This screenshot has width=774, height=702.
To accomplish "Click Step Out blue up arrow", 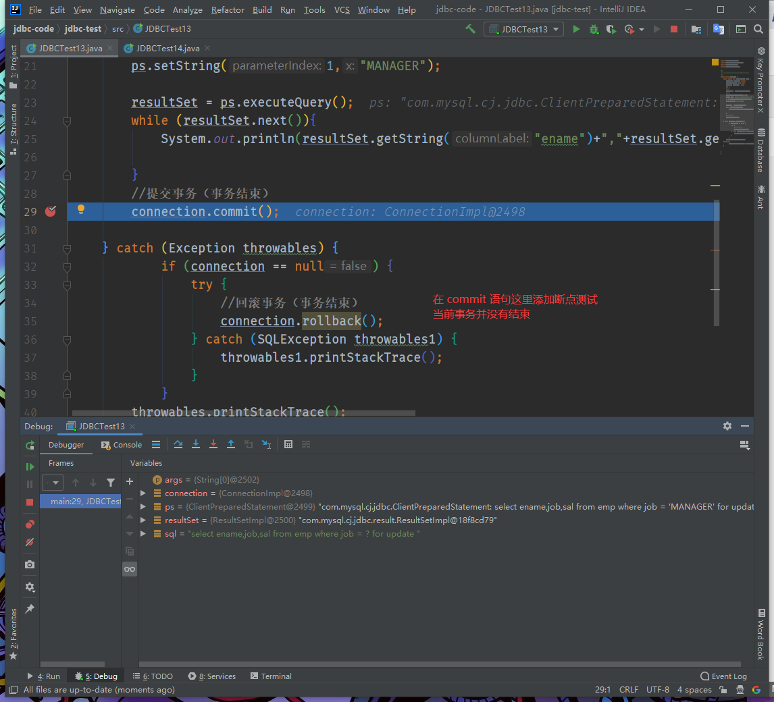I will (x=230, y=444).
